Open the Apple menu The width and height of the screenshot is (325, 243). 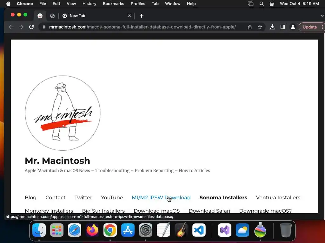pyautogui.click(x=8, y=3)
